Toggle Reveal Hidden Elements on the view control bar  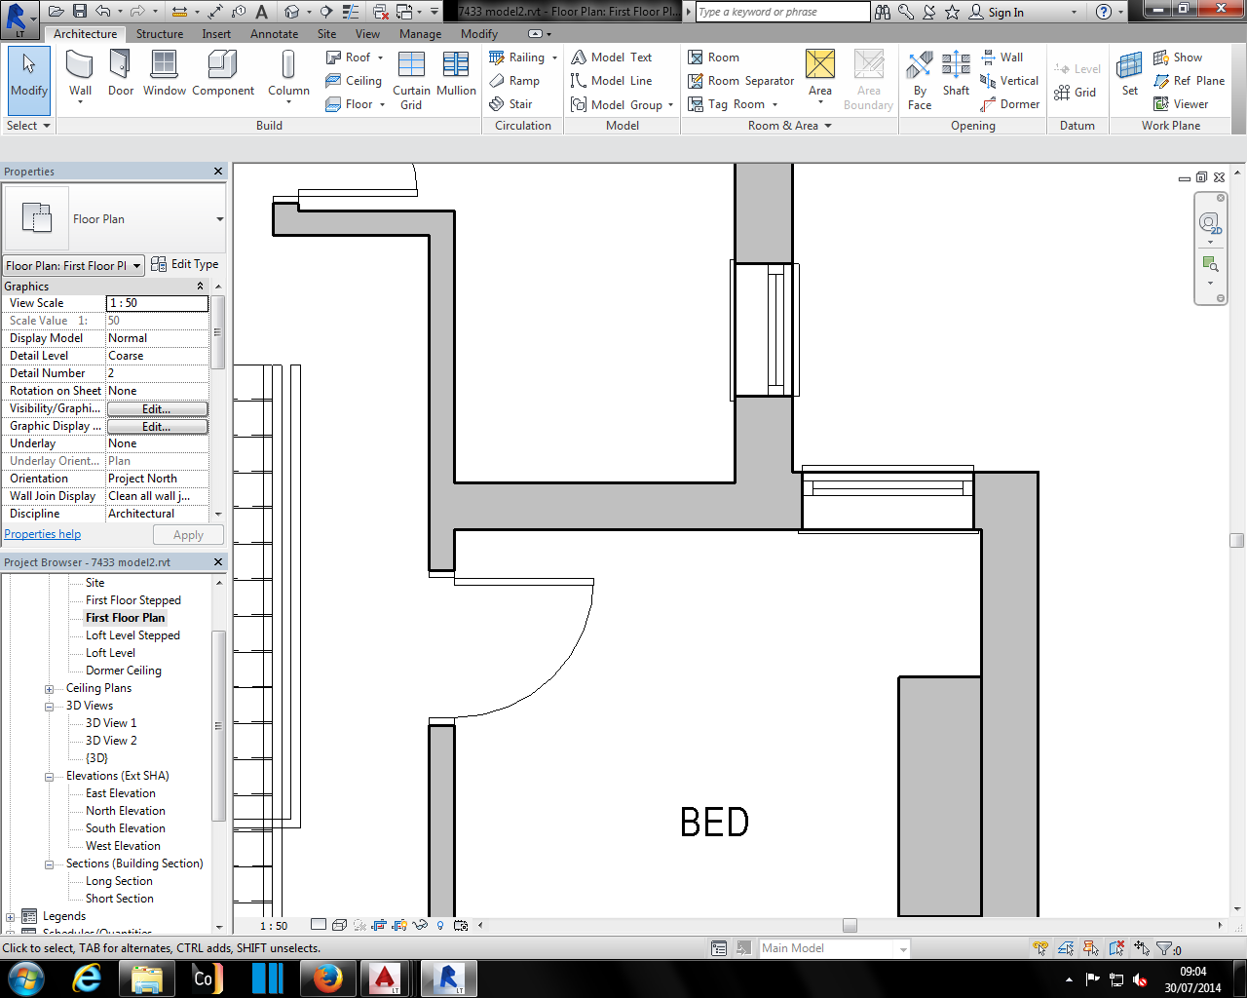point(440,925)
